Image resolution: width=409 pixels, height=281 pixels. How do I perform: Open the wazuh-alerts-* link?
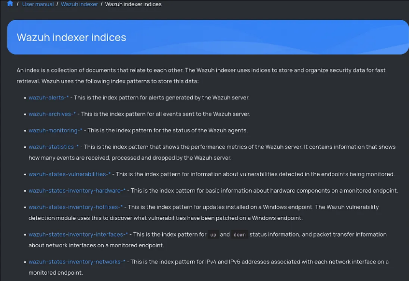pyautogui.click(x=48, y=98)
